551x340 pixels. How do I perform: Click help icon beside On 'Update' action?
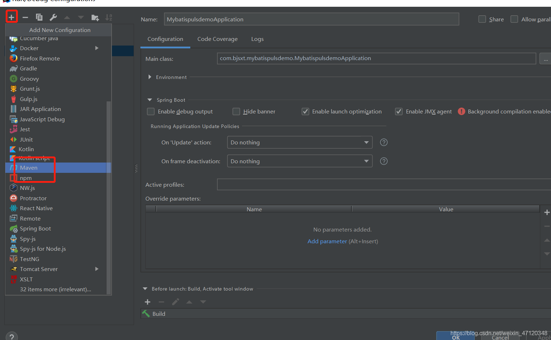(384, 142)
